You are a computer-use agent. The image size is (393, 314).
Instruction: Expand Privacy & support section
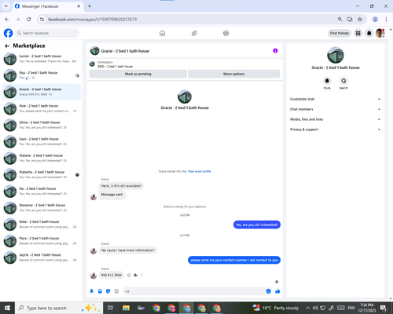coord(335,130)
